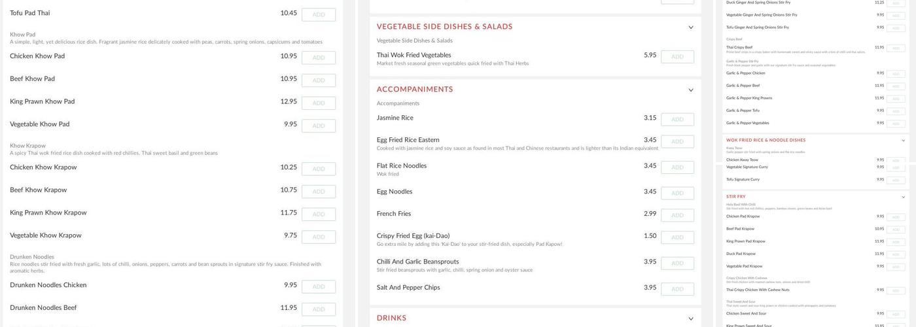The width and height of the screenshot is (916, 327).
Task: Add Beef Khow Krapow
Action: [319, 192]
